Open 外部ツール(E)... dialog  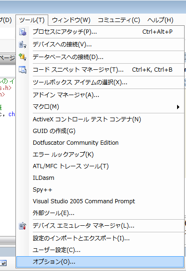(100, 213)
